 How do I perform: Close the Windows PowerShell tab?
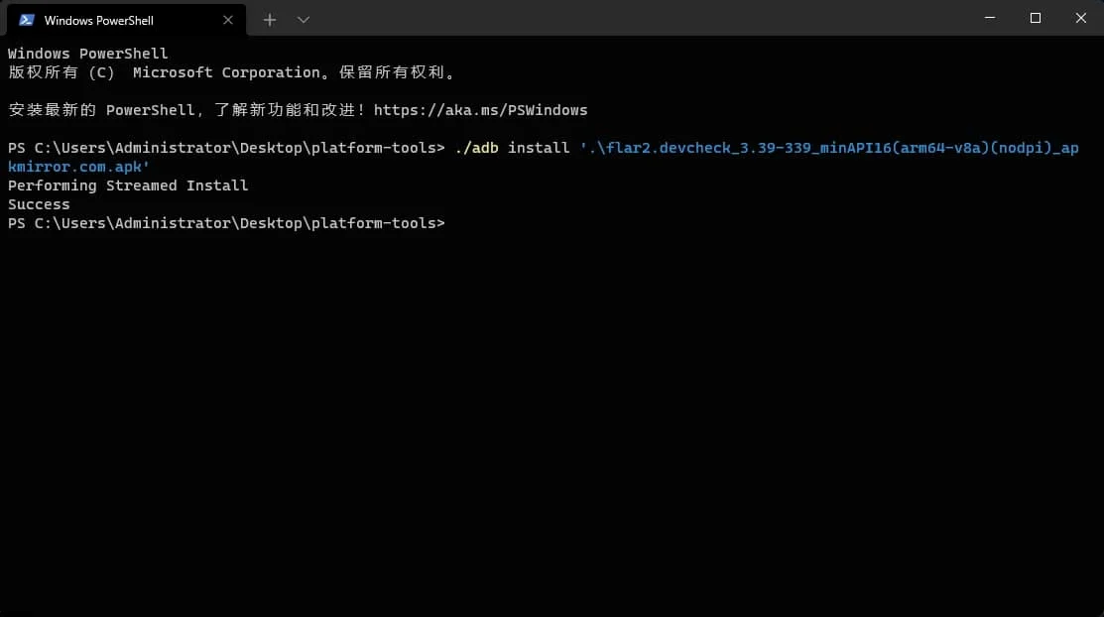pos(227,20)
